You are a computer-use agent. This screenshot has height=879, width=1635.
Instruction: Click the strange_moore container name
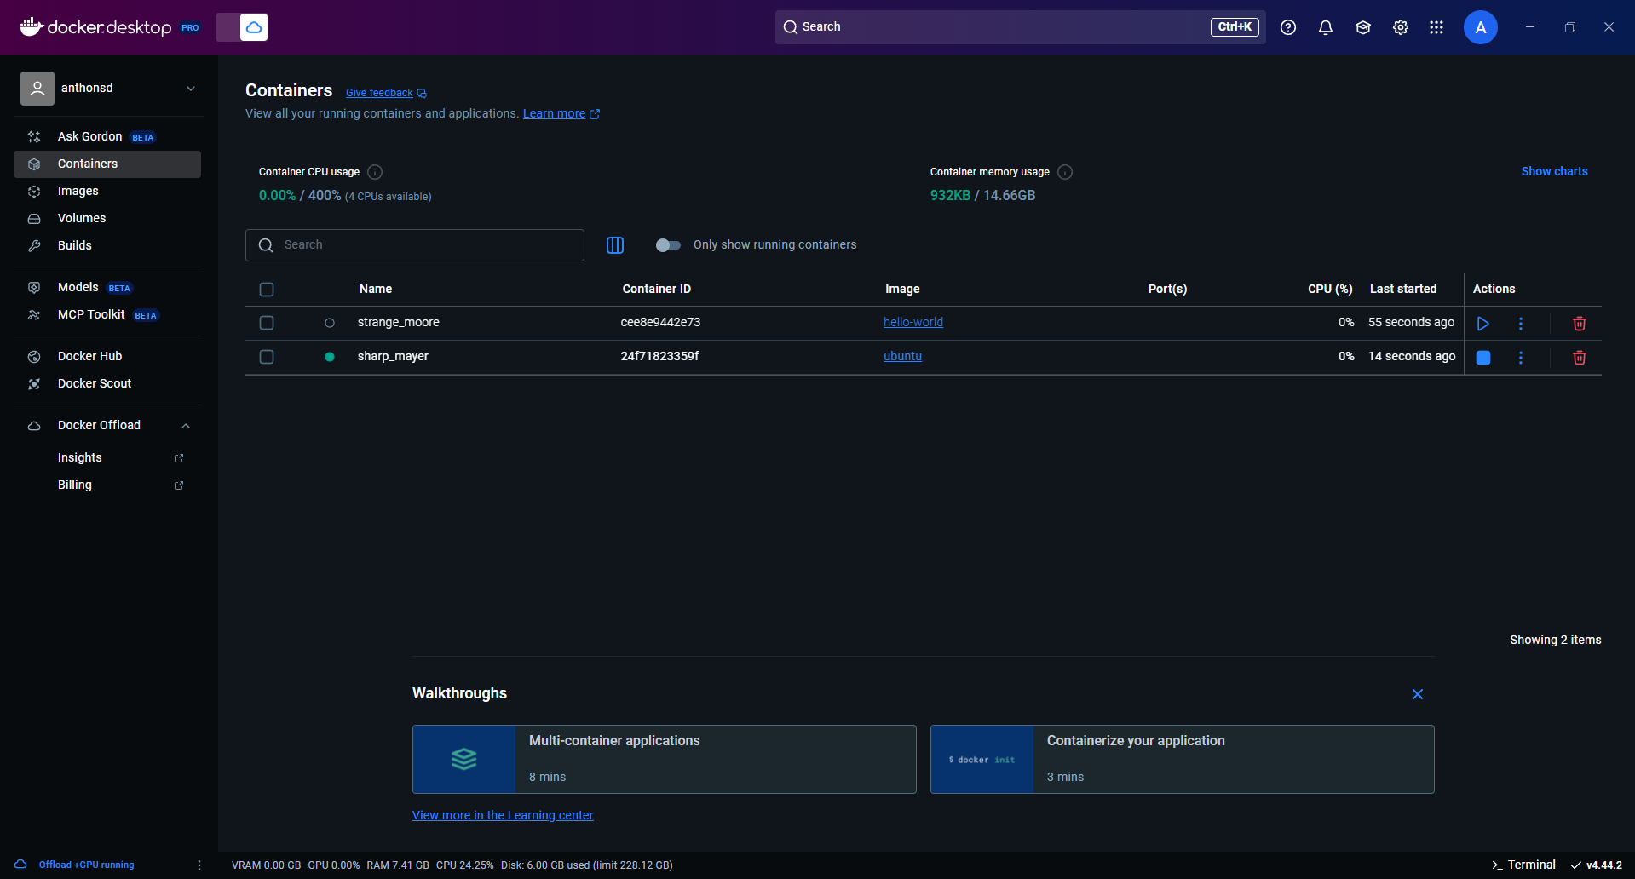tap(398, 322)
